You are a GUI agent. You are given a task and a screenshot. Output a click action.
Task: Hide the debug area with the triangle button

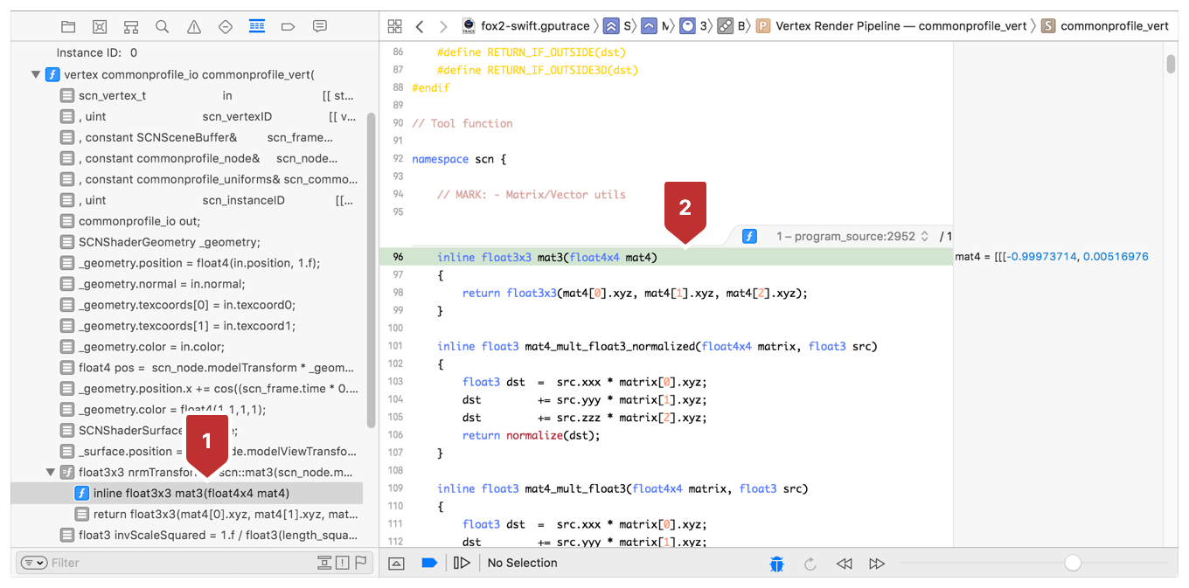pyautogui.click(x=396, y=564)
